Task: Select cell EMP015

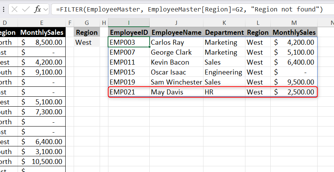Action: click(x=129, y=72)
